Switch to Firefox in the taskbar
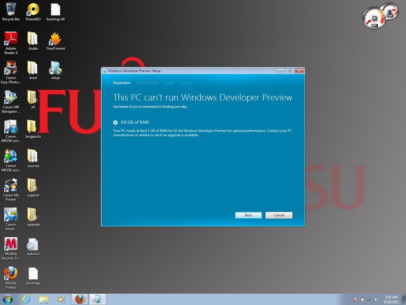 pyautogui.click(x=79, y=299)
